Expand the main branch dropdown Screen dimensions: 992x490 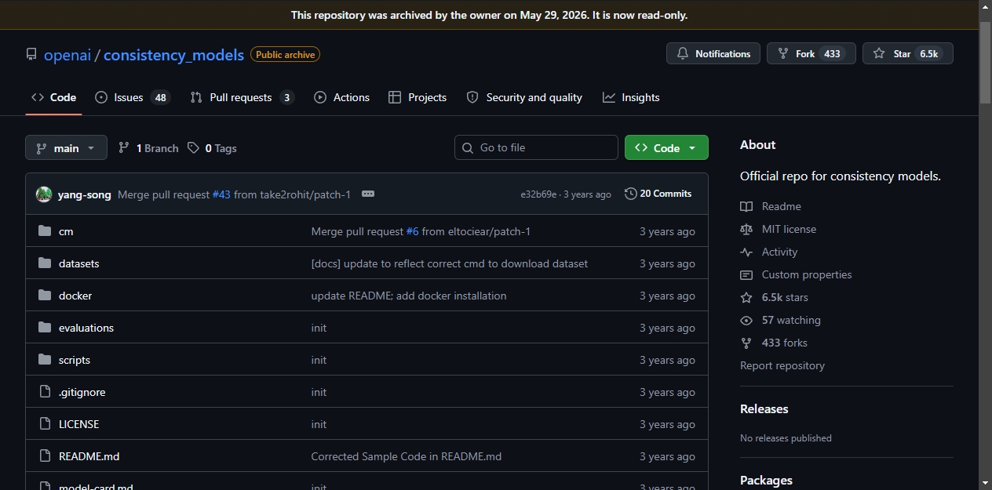point(66,147)
